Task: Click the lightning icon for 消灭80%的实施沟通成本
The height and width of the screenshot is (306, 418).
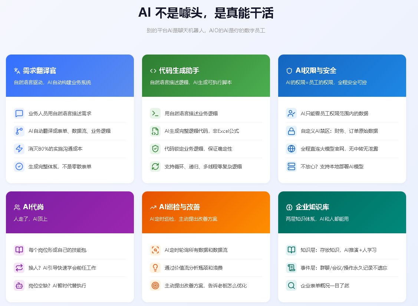Action: (x=19, y=149)
